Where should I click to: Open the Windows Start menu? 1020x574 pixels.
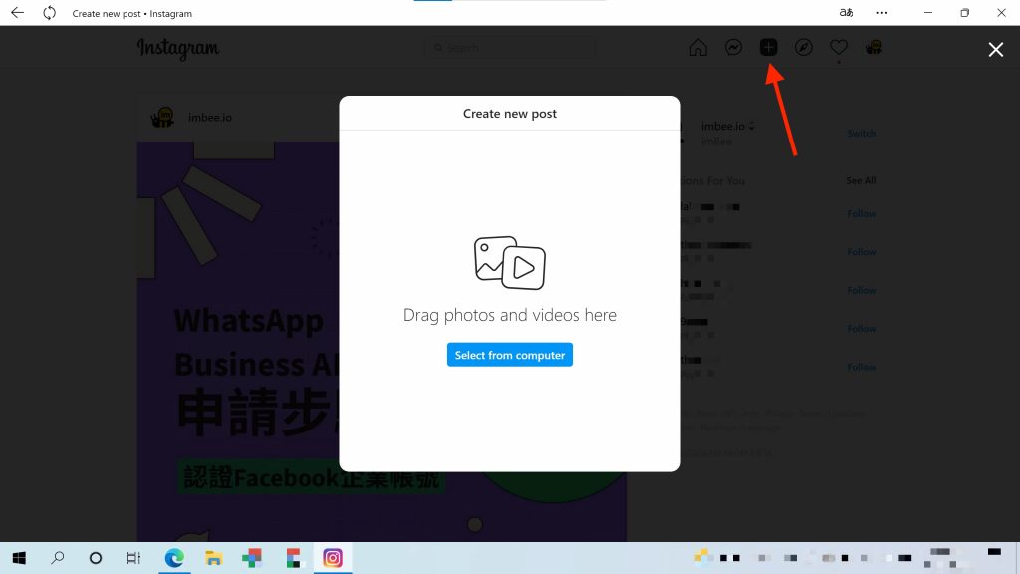click(x=19, y=558)
